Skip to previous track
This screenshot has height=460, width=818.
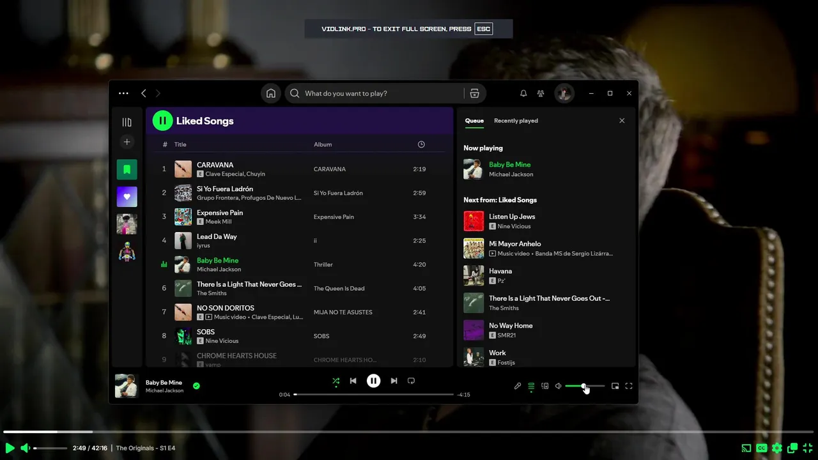353,381
